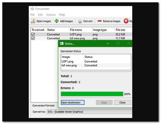
Task: Click the Remove images red minus icon
Action: [x=100, y=21]
